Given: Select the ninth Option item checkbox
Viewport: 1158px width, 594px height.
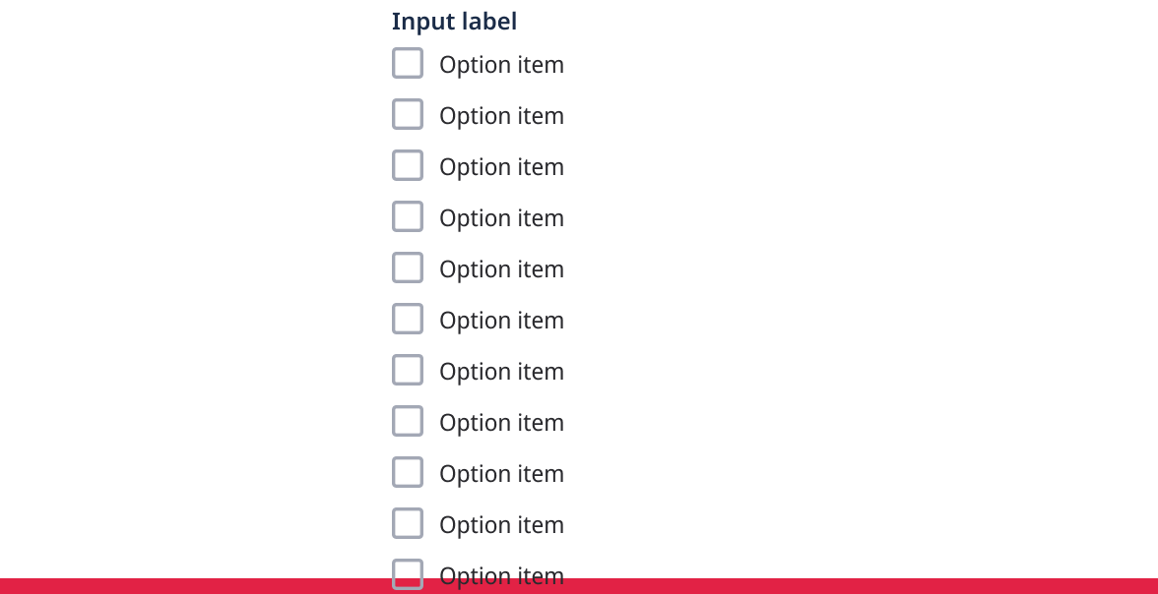Looking at the screenshot, I should 408,473.
